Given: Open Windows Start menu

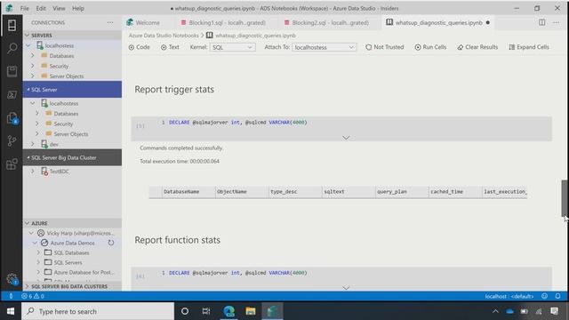Looking at the screenshot, I should click(11, 311).
